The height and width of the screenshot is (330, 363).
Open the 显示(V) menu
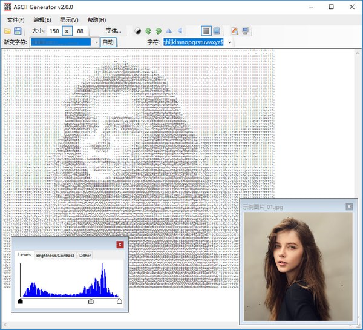click(69, 20)
